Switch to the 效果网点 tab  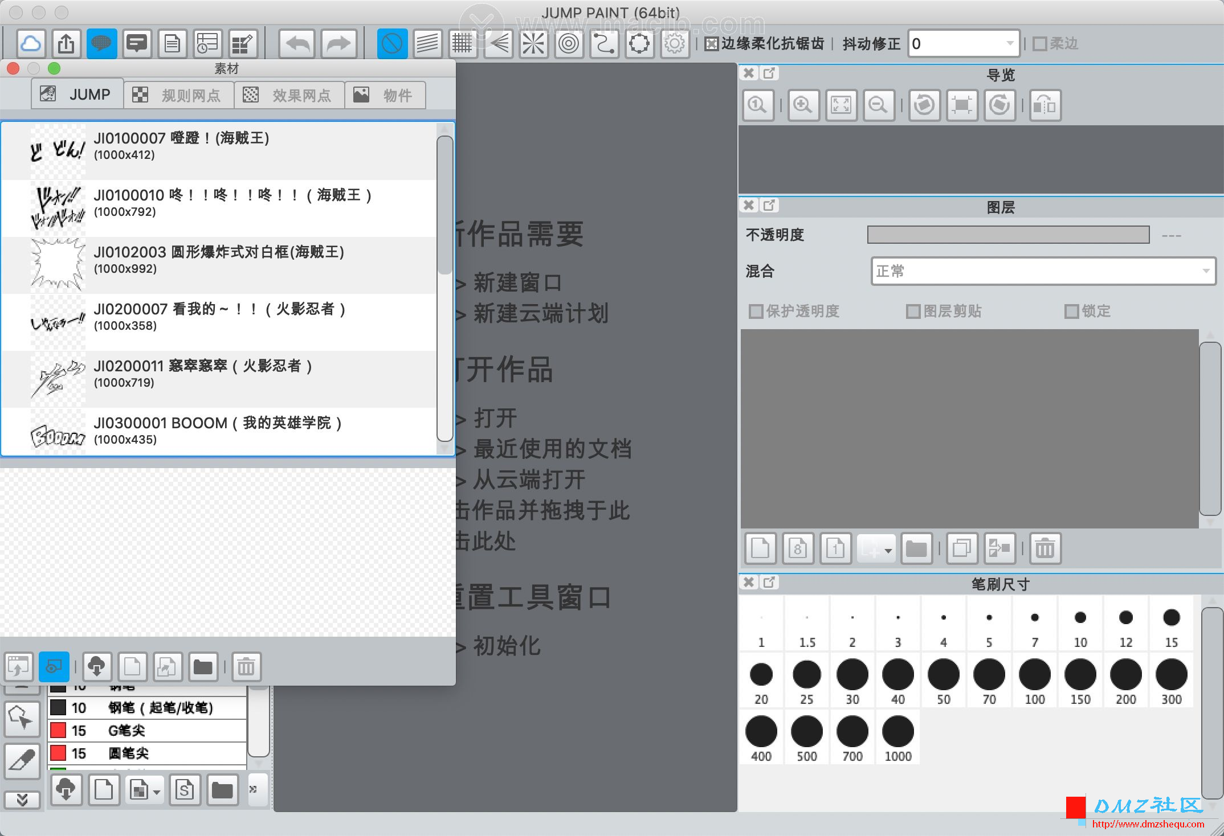[x=289, y=95]
